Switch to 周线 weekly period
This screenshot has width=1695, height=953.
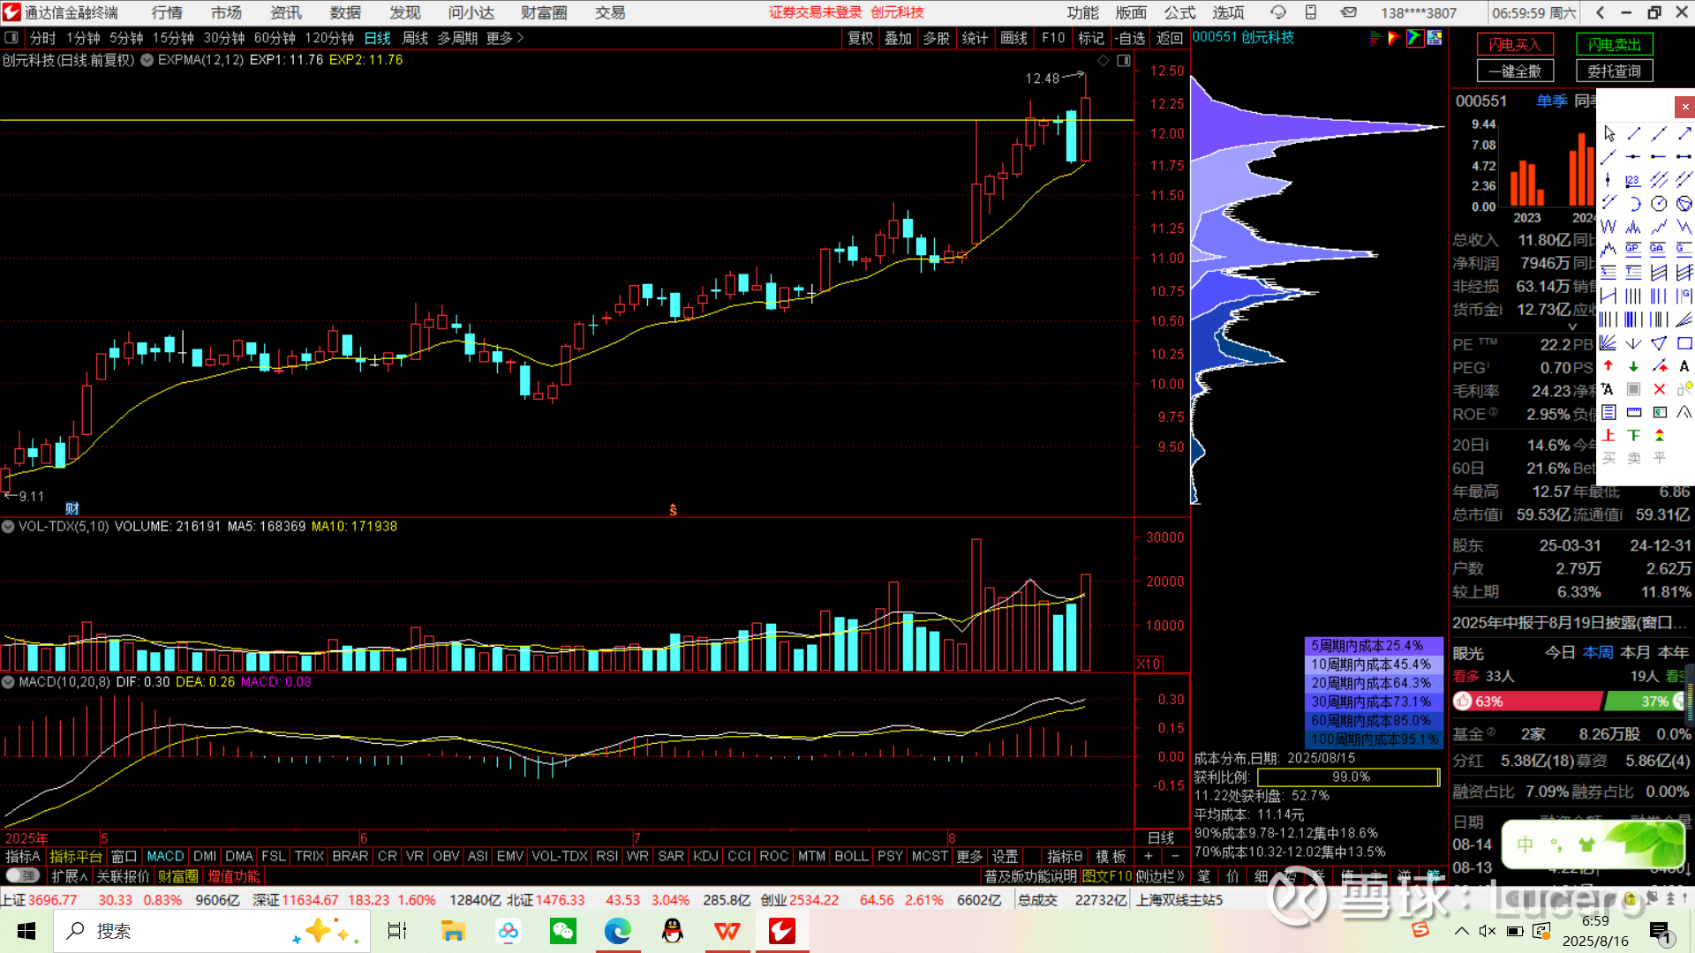coord(415,38)
